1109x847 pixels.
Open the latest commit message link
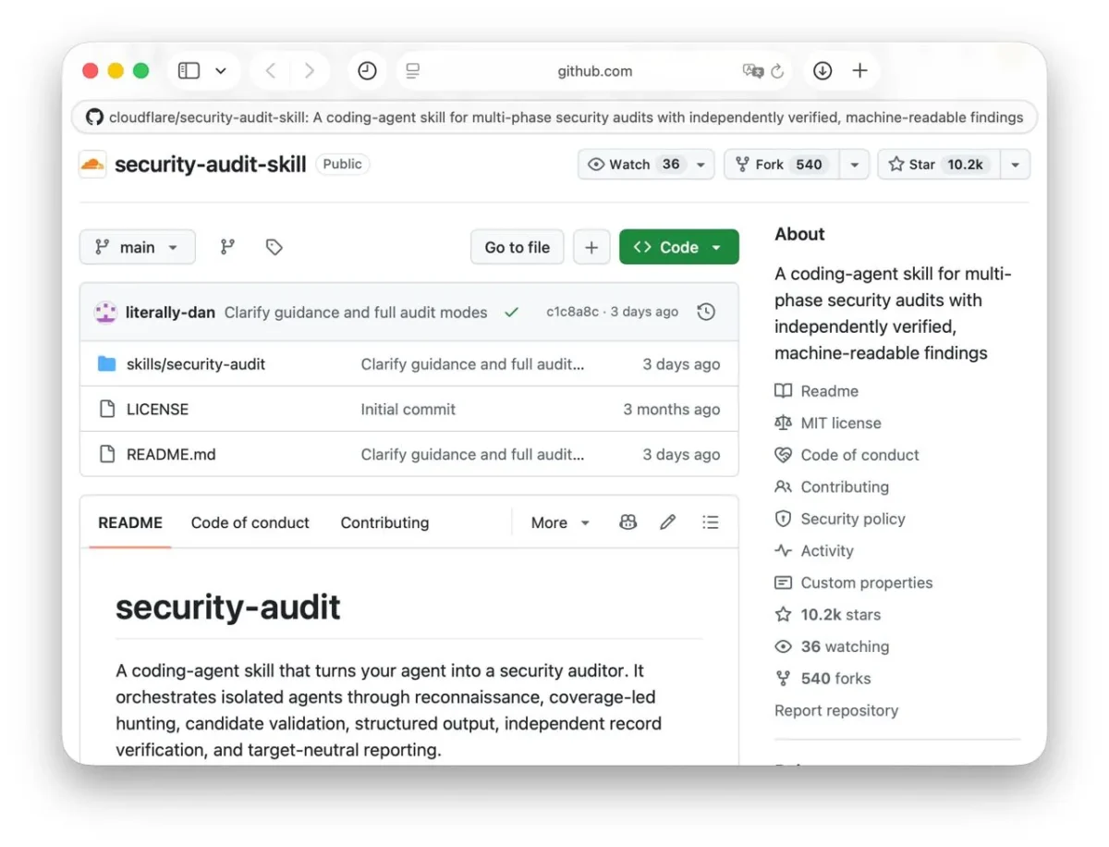pyautogui.click(x=356, y=313)
